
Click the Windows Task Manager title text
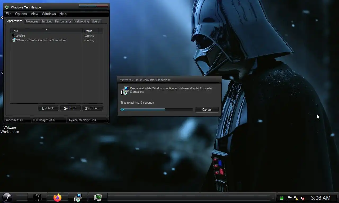coord(26,7)
